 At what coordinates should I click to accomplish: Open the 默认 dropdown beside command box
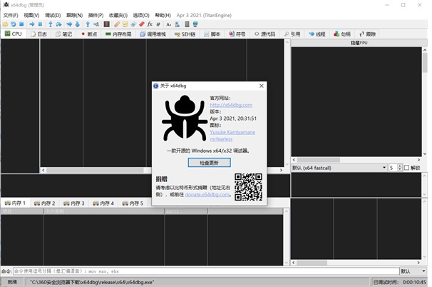click(413, 271)
